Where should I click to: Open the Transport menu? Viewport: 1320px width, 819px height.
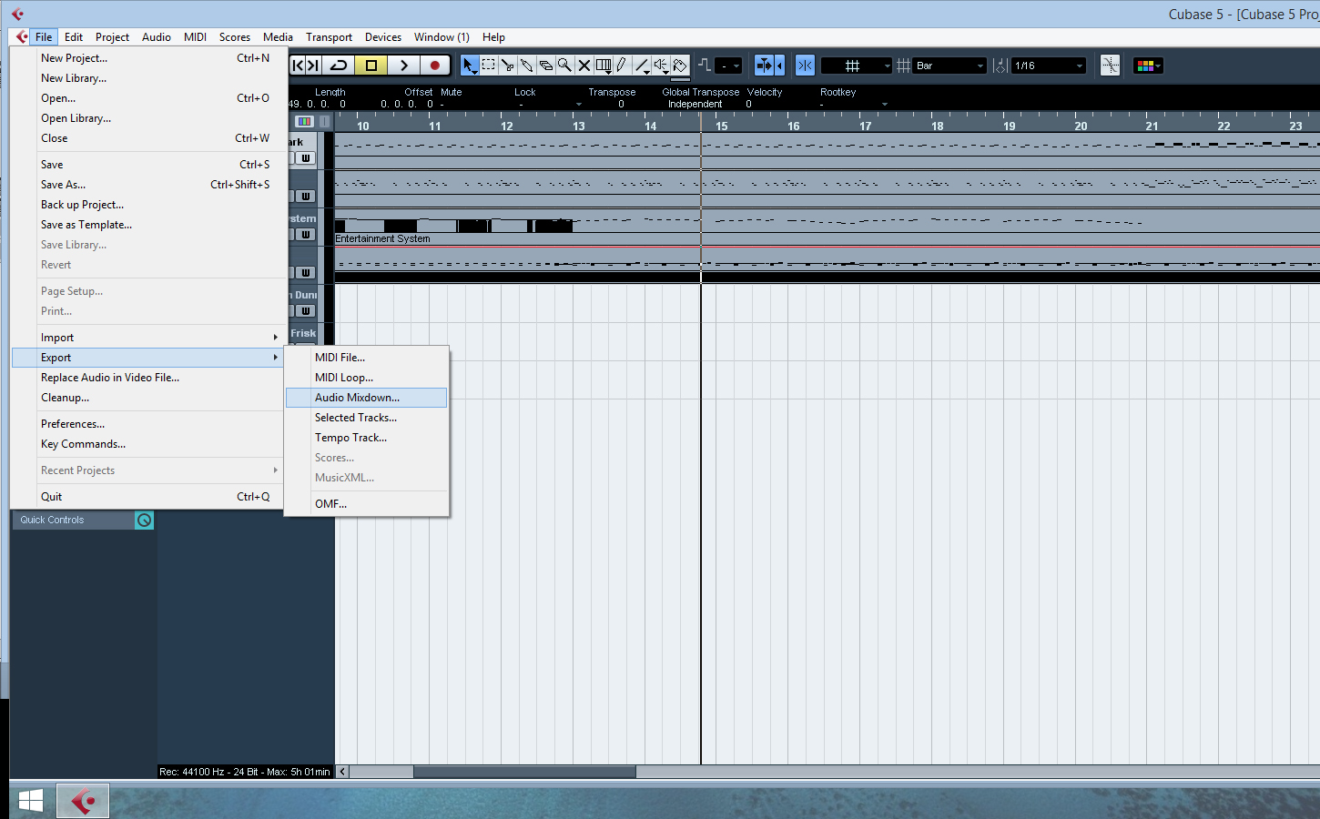pos(329,37)
